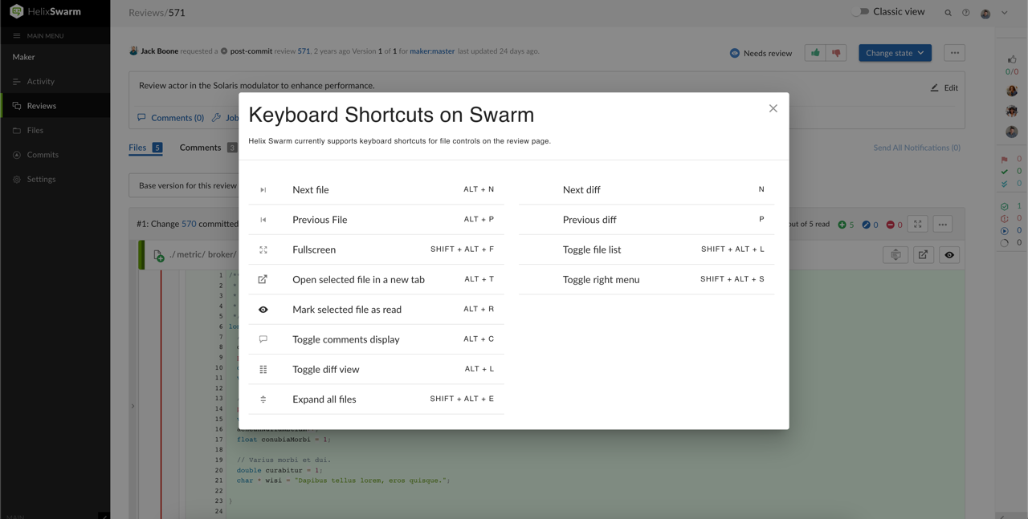Screen dimensions: 1028x519
Task: Click the green passed tests shield icon
Action: (1004, 206)
